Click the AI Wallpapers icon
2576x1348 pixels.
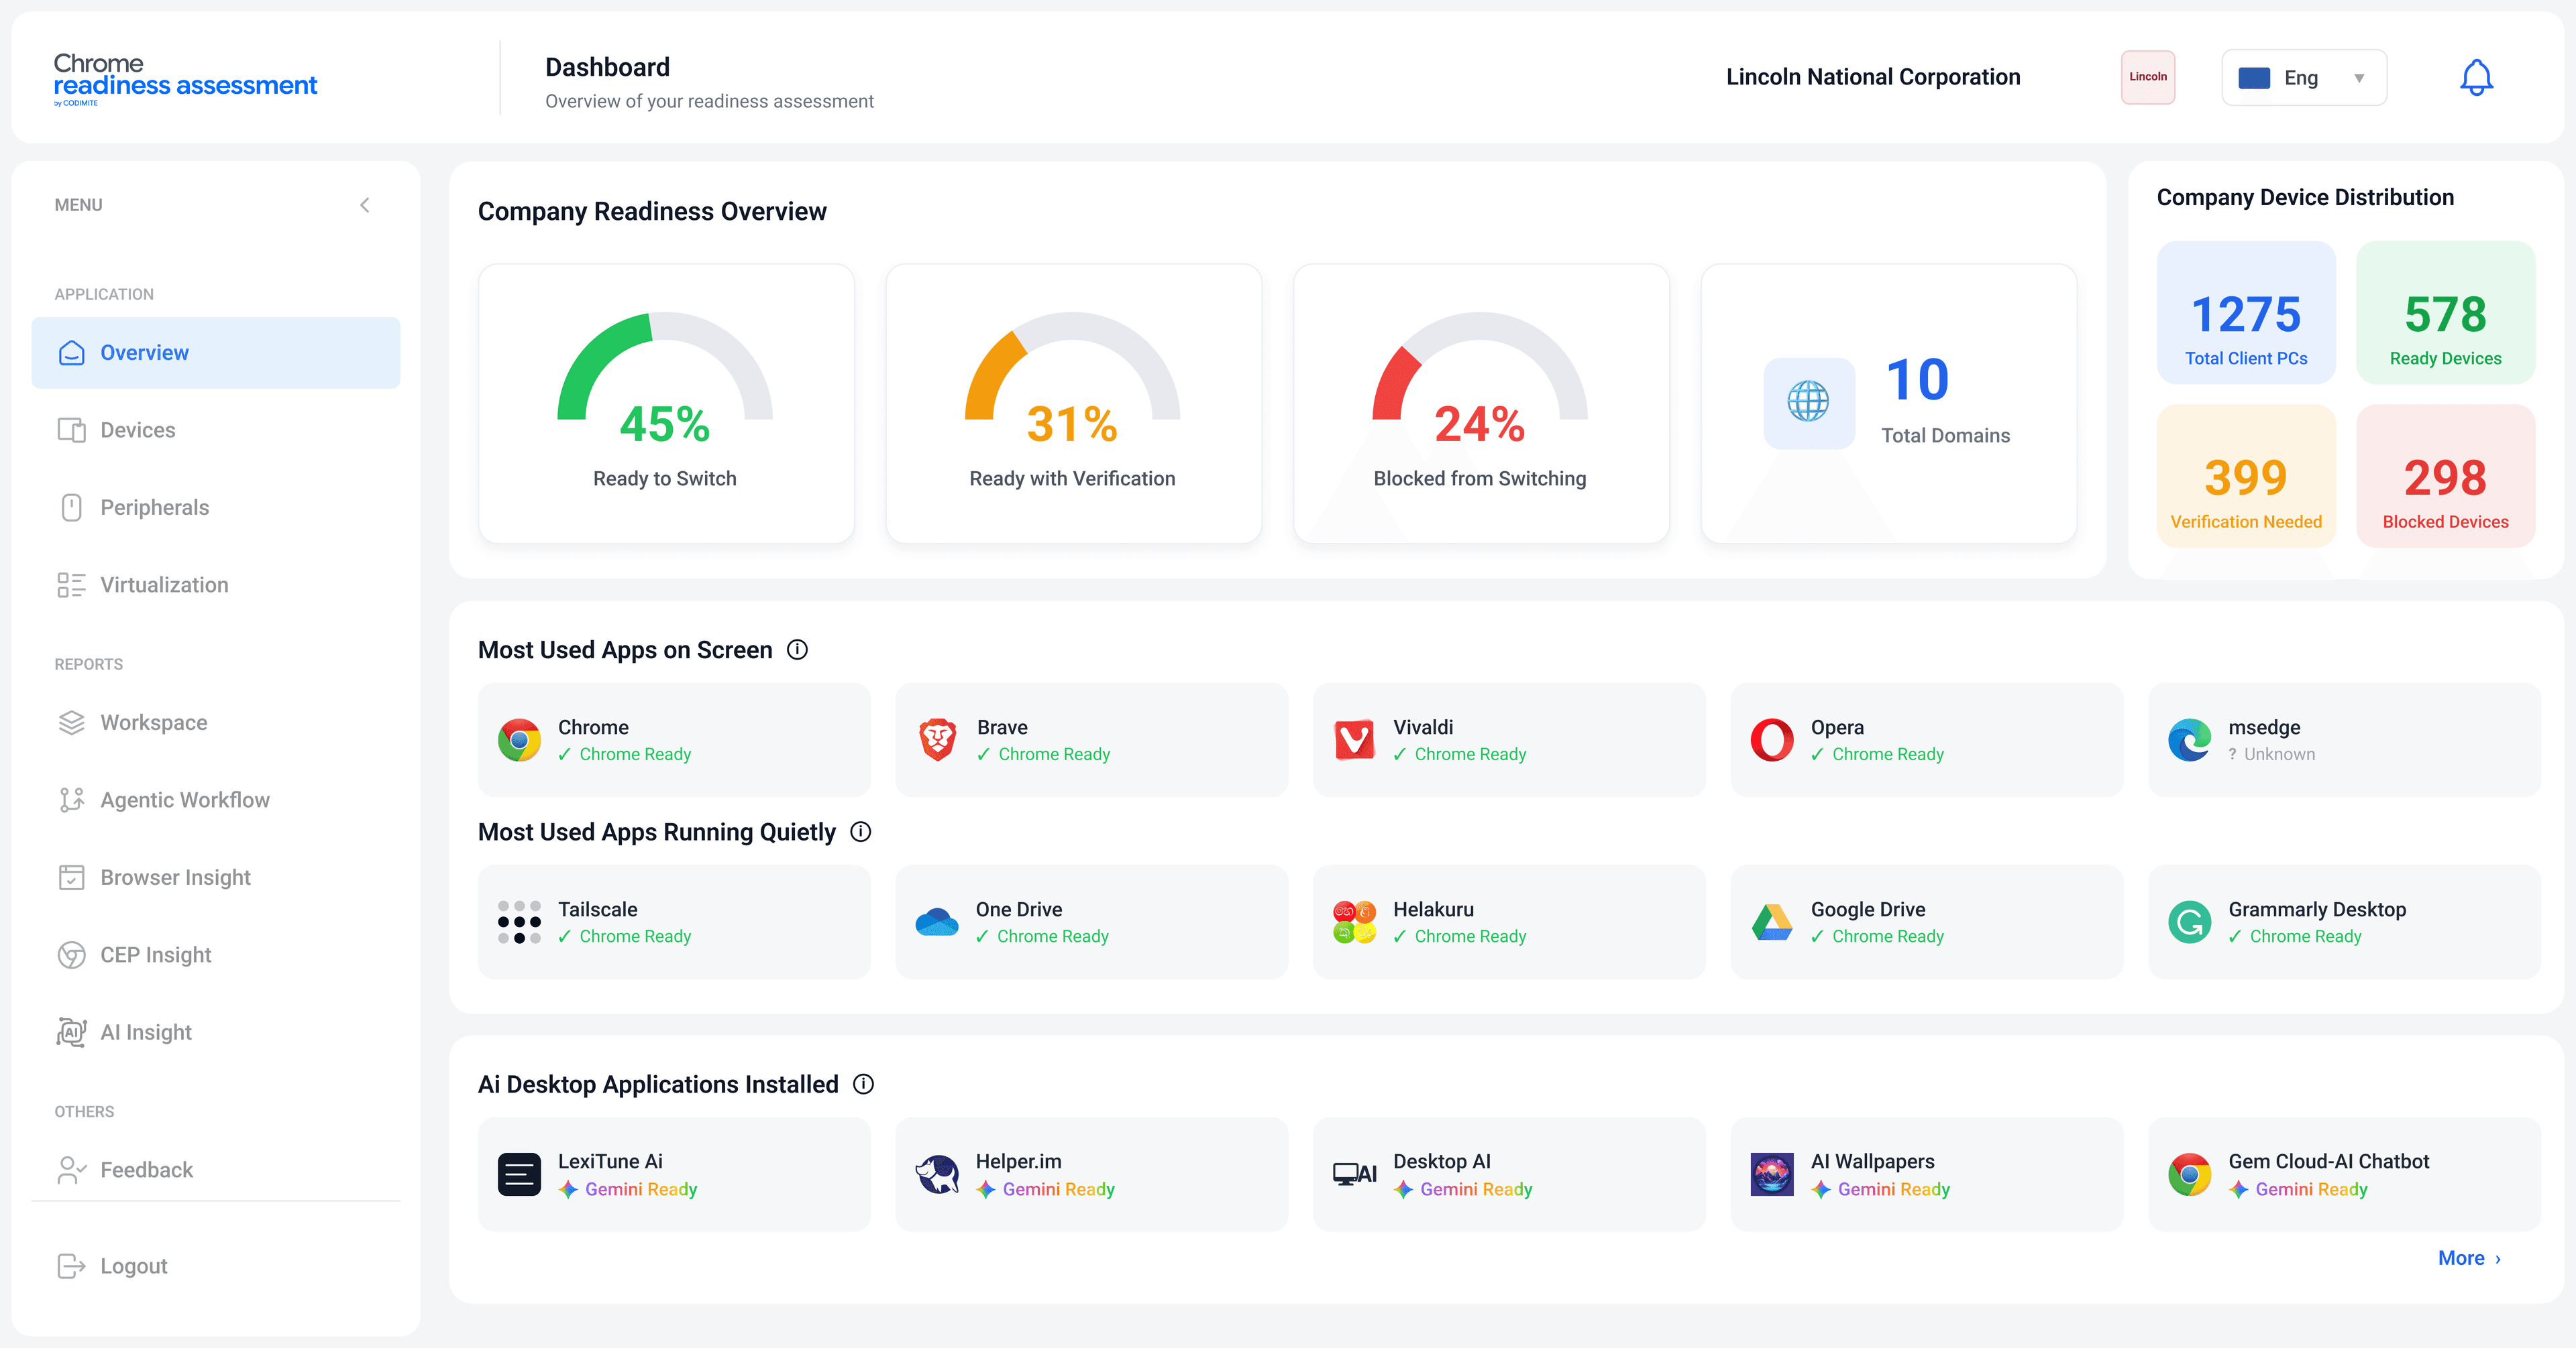(x=1772, y=1174)
